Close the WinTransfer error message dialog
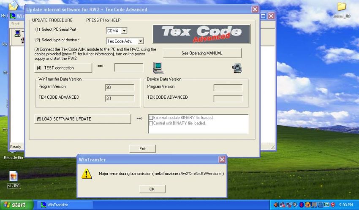 pos(222,159)
